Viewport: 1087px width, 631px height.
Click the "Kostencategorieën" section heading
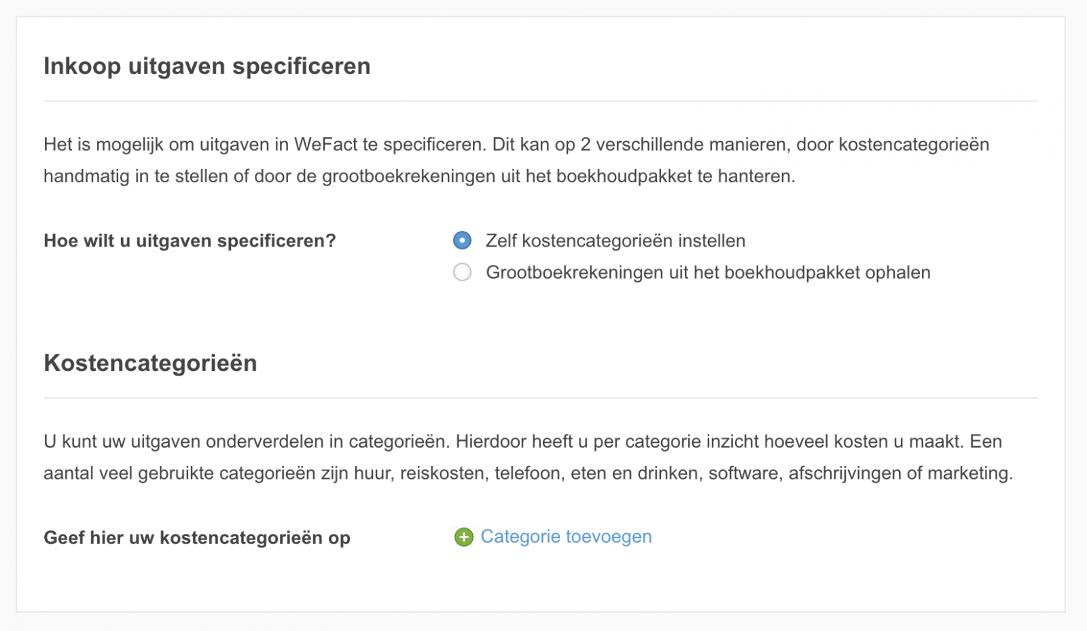150,363
